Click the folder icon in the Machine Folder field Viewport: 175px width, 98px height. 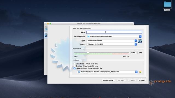[x=88, y=36]
